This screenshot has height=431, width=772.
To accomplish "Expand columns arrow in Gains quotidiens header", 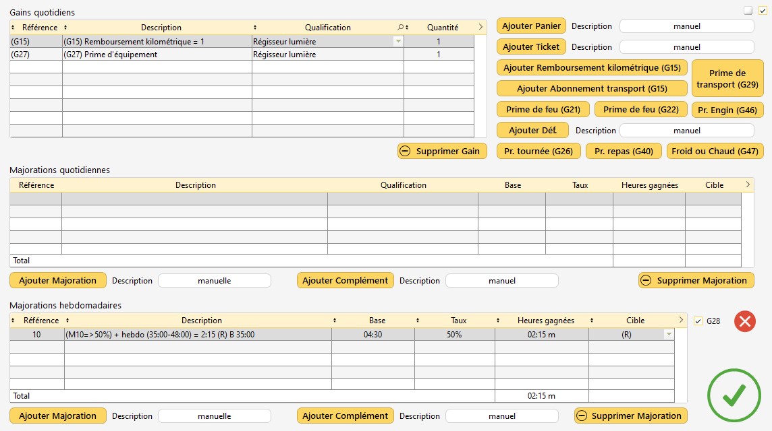I will (480, 28).
